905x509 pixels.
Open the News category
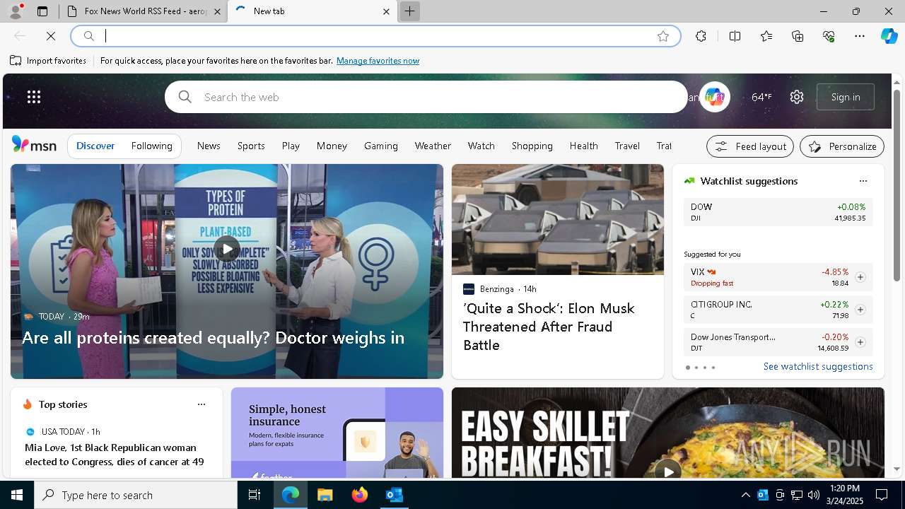pos(209,146)
